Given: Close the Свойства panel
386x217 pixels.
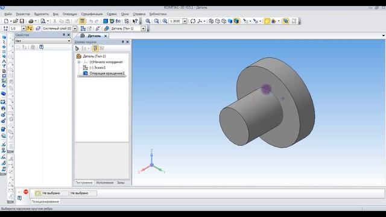Looking at the screenshot, I should (69, 35).
